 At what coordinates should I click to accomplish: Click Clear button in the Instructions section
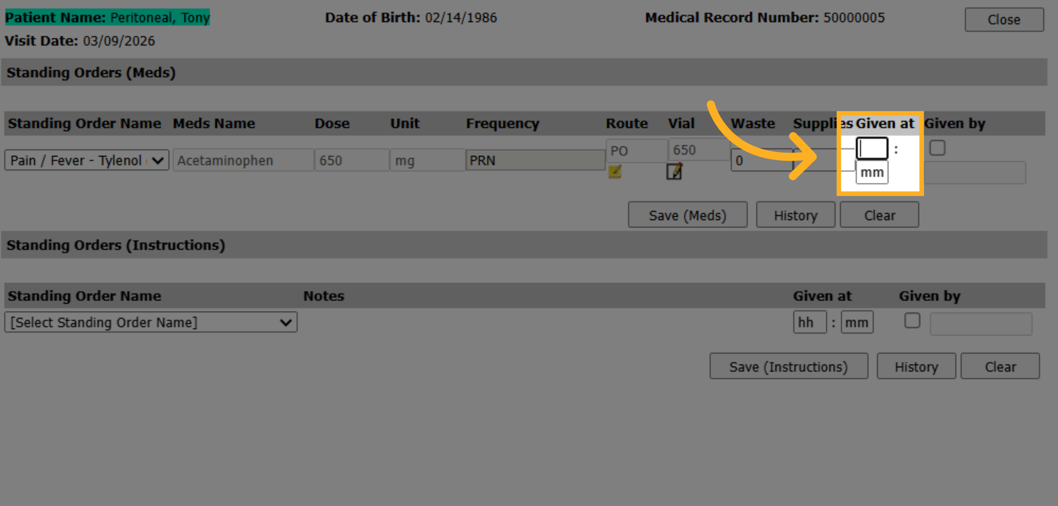click(1000, 366)
